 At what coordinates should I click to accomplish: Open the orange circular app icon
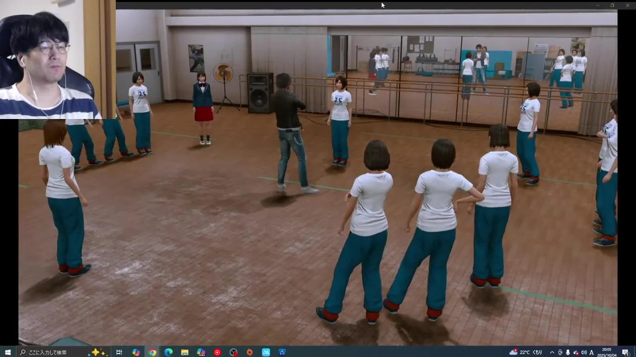click(250, 352)
